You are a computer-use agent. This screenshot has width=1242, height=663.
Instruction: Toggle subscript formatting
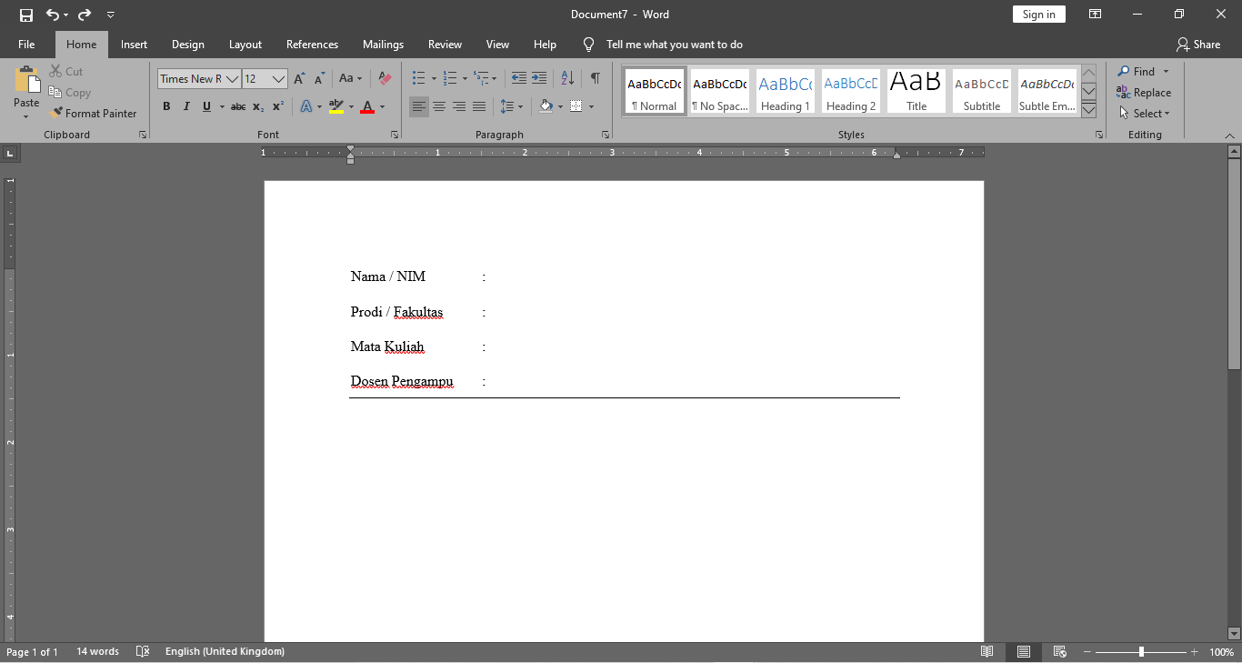257,106
